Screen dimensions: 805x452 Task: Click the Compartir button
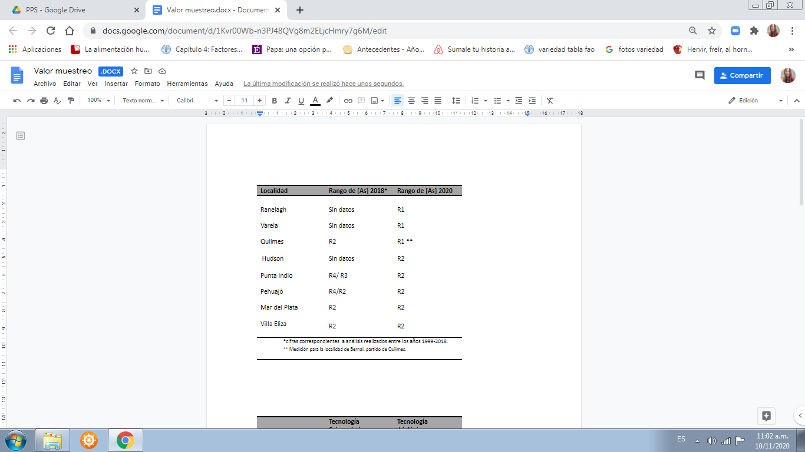point(742,75)
